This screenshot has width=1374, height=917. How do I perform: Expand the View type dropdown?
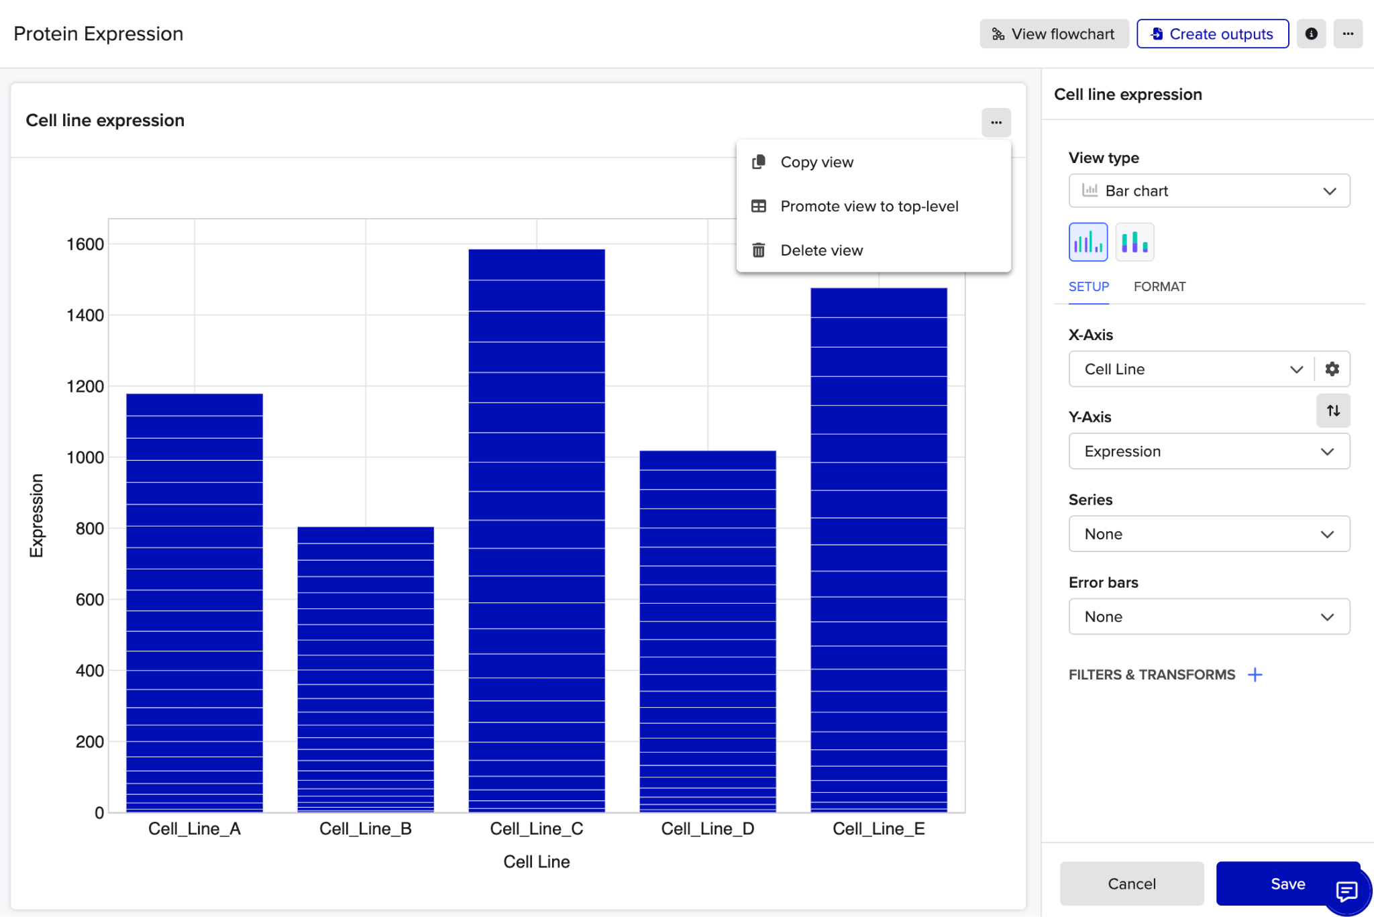point(1209,191)
